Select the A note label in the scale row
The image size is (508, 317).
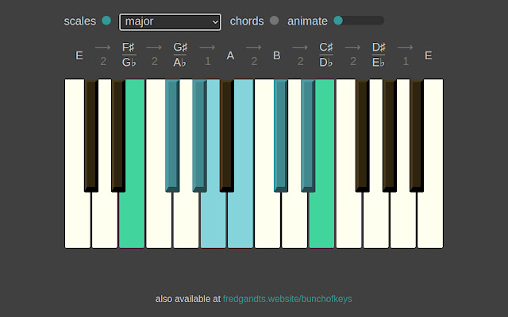230,55
